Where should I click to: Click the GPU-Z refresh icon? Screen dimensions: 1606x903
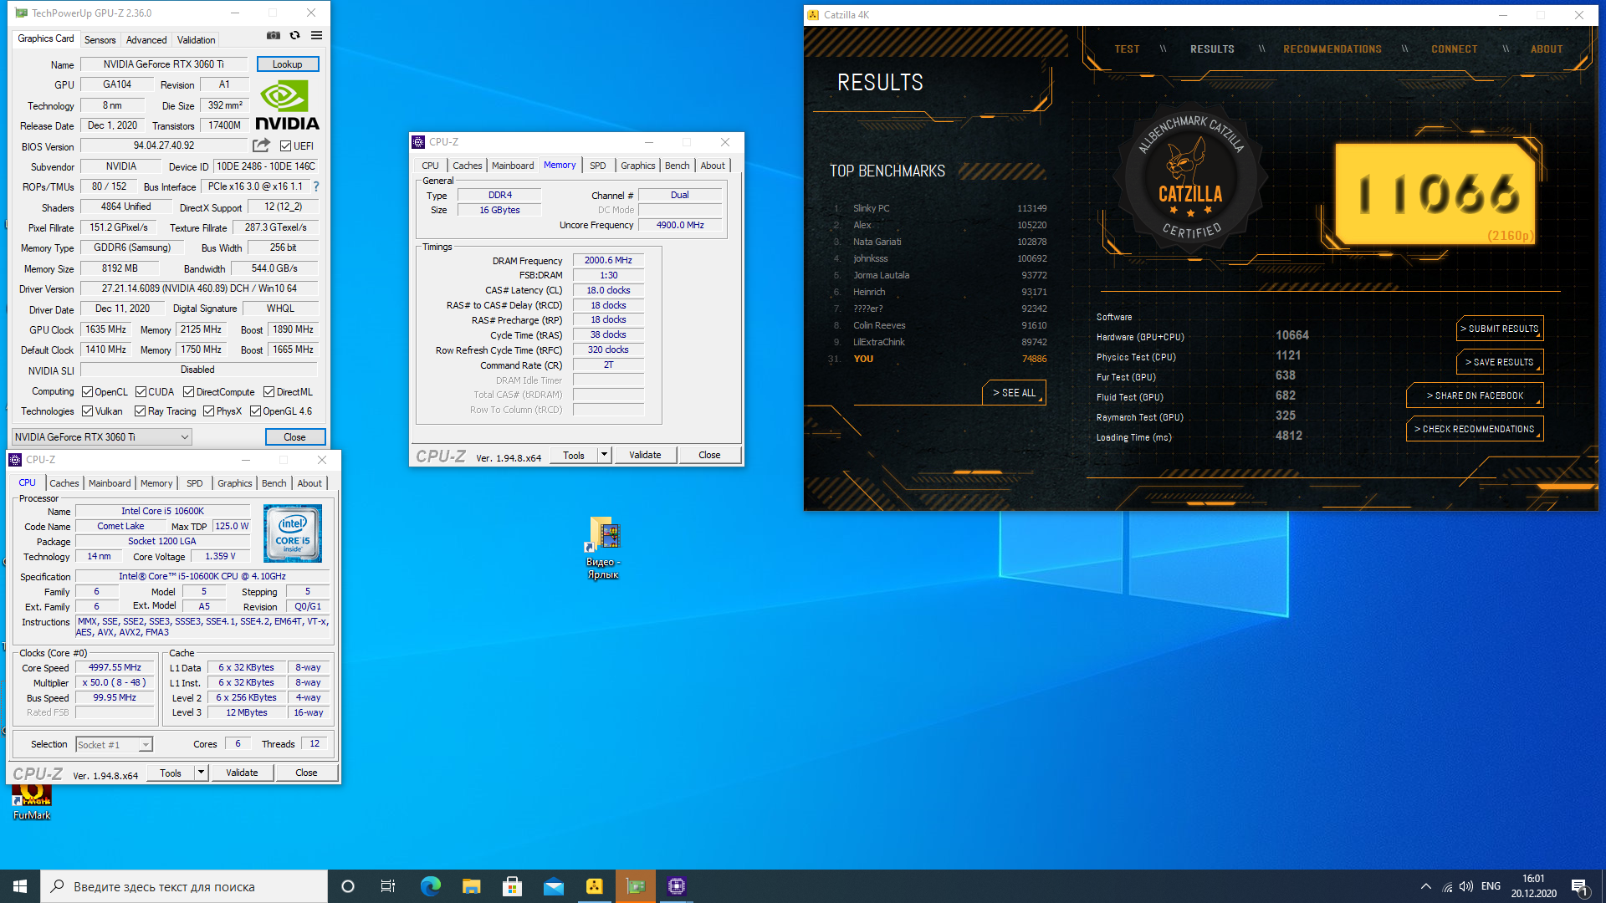295,36
